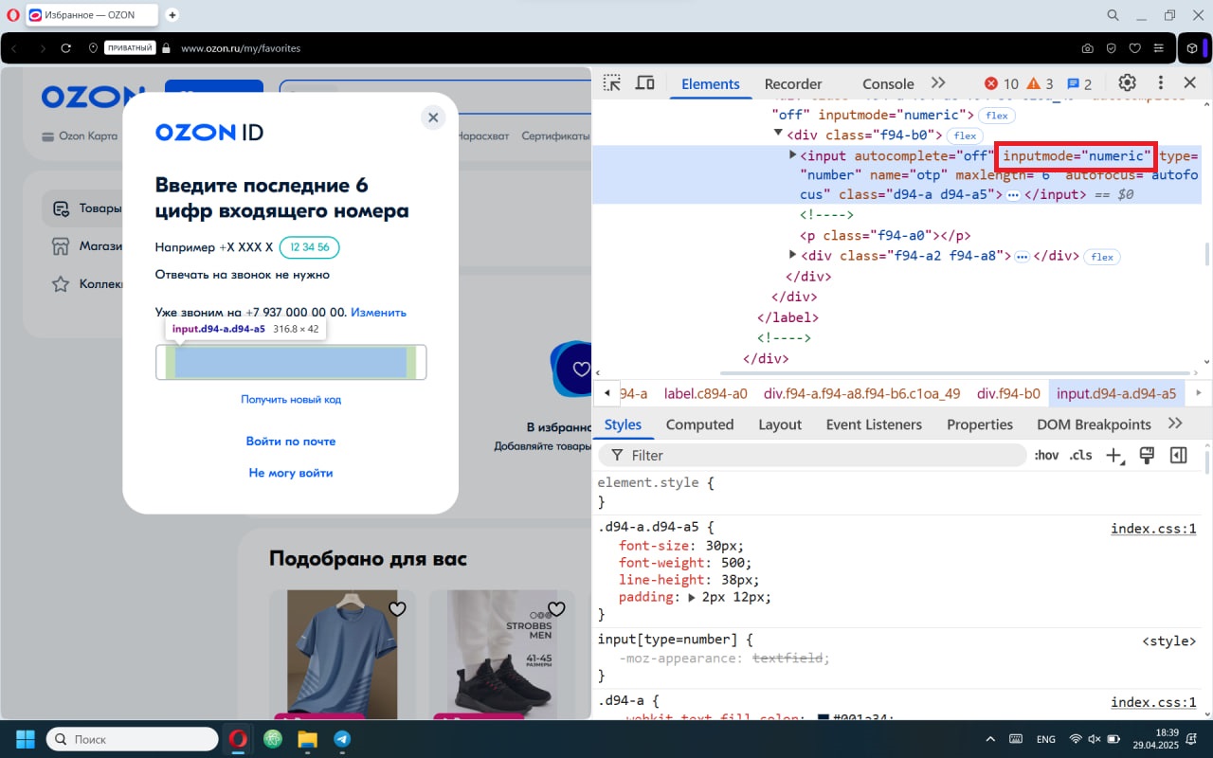Show more DevTools main tabs chevron
1213x758 pixels.
938,83
